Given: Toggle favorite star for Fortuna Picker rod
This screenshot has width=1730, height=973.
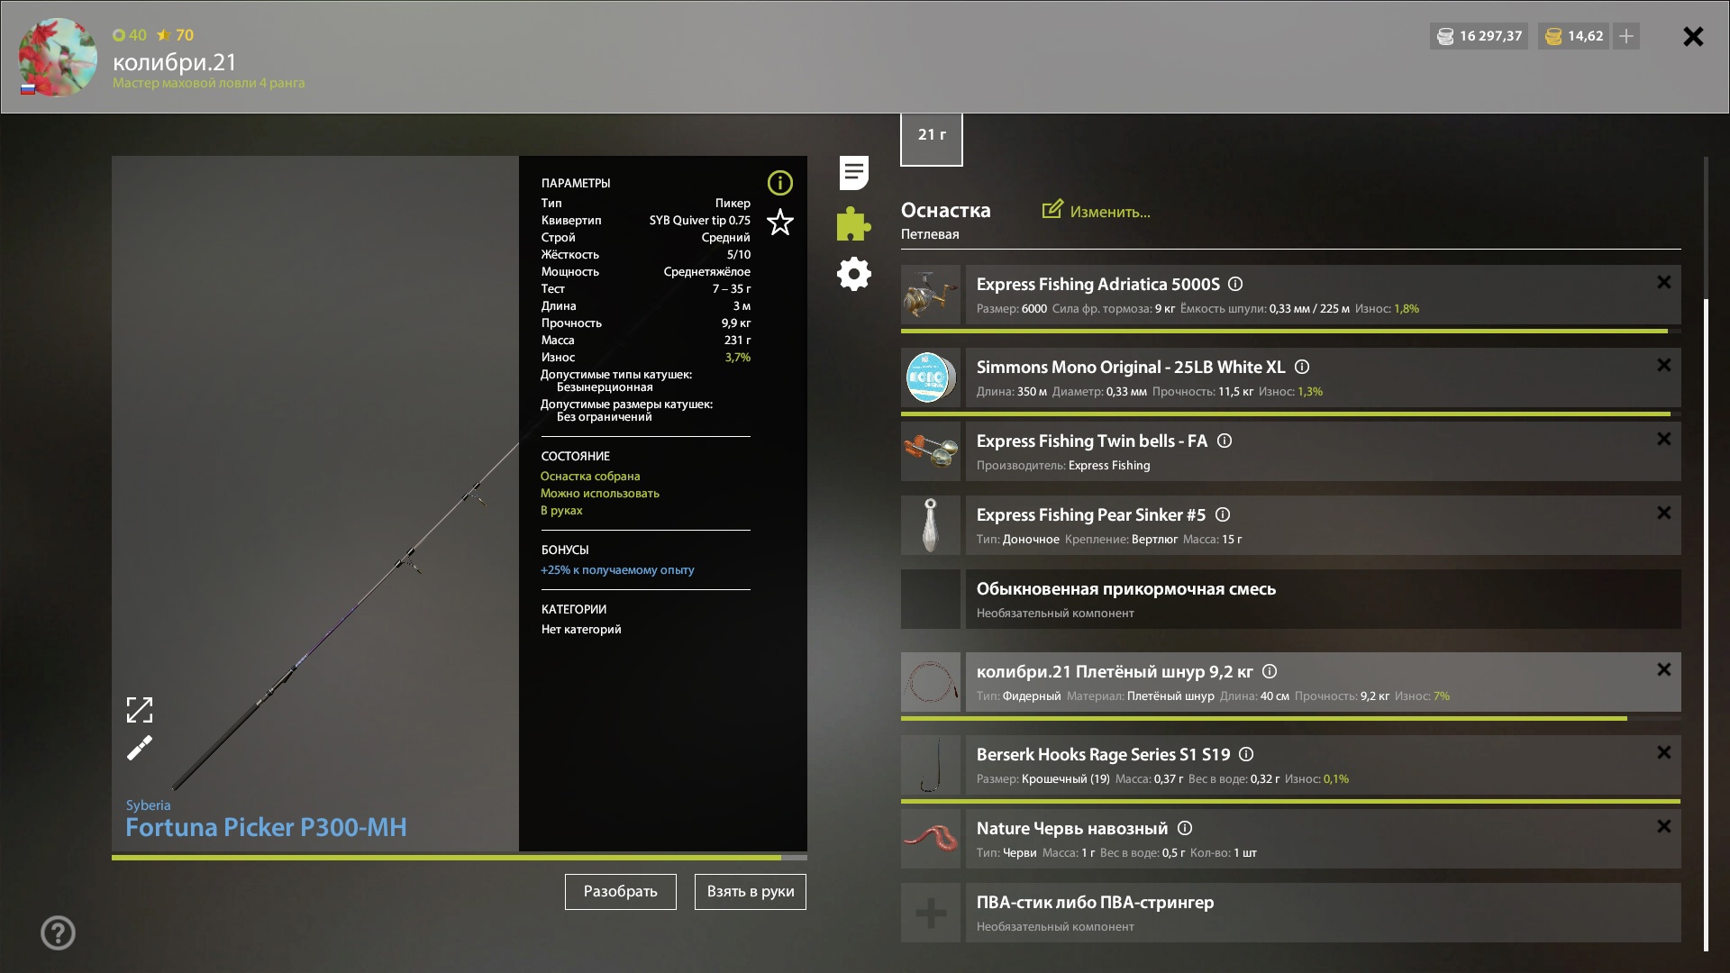Looking at the screenshot, I should tap(780, 222).
